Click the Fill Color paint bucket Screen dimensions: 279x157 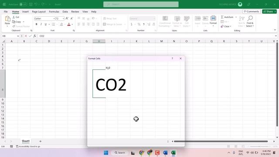click(61, 24)
